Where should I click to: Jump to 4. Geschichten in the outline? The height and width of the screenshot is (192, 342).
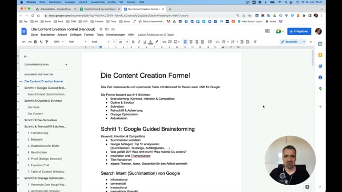37,152
